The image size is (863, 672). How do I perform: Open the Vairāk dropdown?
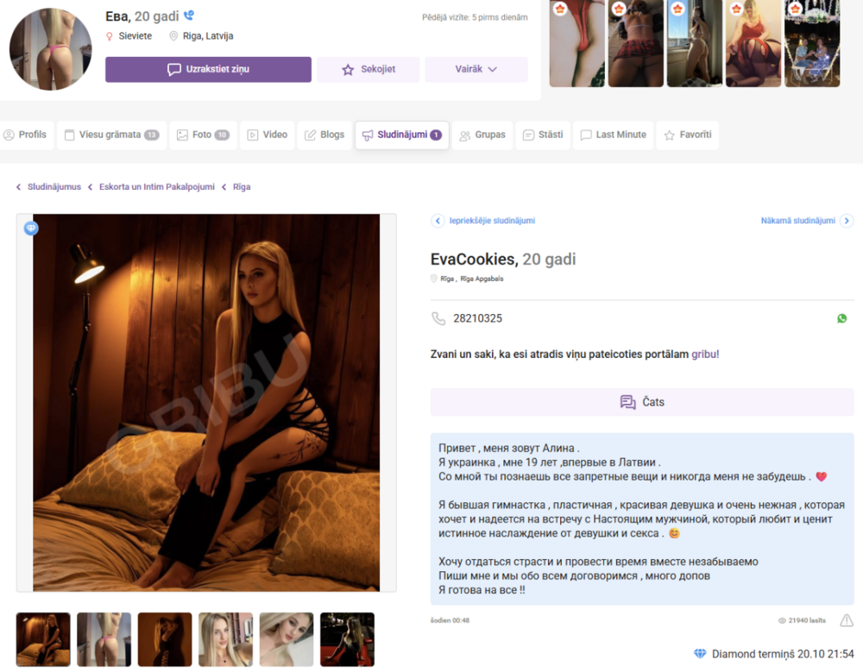(476, 69)
